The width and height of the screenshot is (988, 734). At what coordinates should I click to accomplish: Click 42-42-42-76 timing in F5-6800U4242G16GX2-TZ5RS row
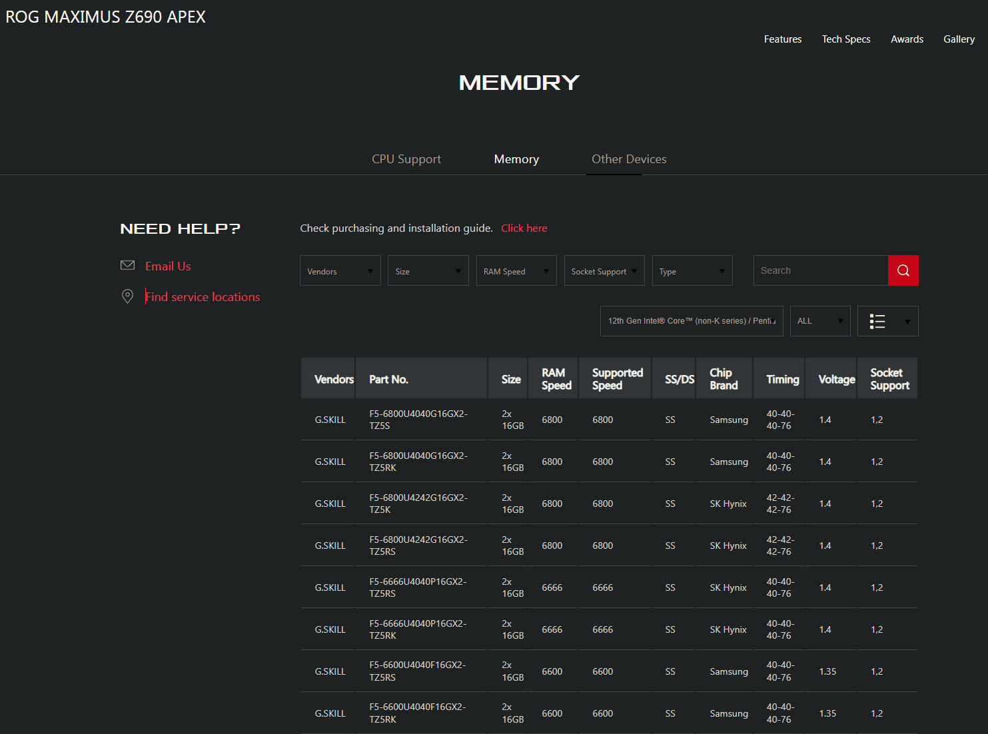[x=780, y=546]
